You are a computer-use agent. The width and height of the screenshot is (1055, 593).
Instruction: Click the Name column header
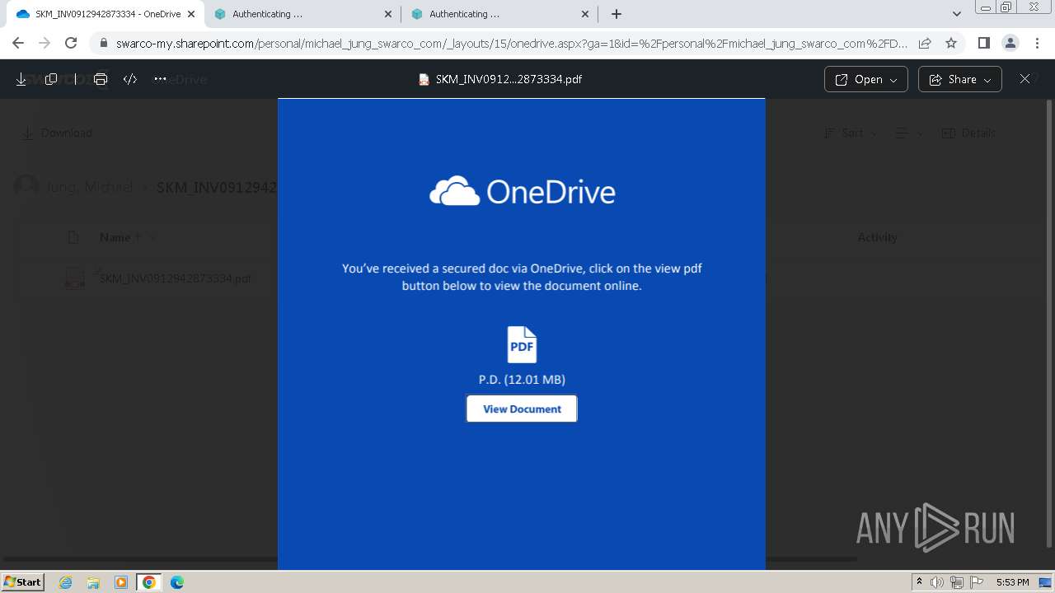pos(115,237)
